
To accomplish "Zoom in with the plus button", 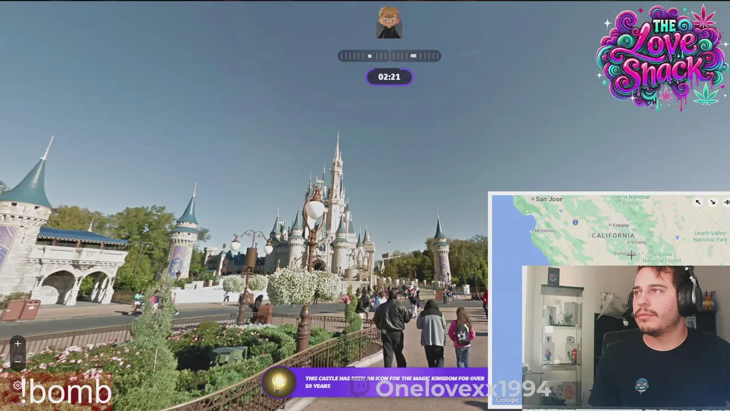I will click(18, 344).
